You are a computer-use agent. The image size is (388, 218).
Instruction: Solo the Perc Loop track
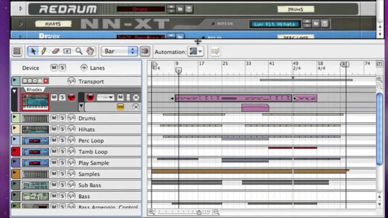pyautogui.click(x=62, y=140)
